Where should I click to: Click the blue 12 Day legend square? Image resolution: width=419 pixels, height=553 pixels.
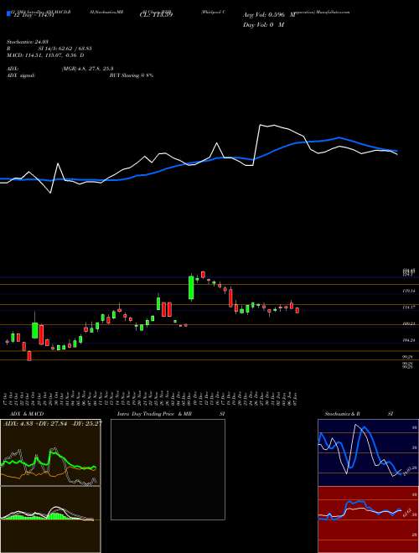pyautogui.click(x=8, y=13)
